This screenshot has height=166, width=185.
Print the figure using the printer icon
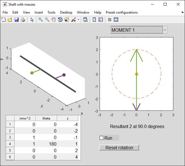(x=23, y=20)
